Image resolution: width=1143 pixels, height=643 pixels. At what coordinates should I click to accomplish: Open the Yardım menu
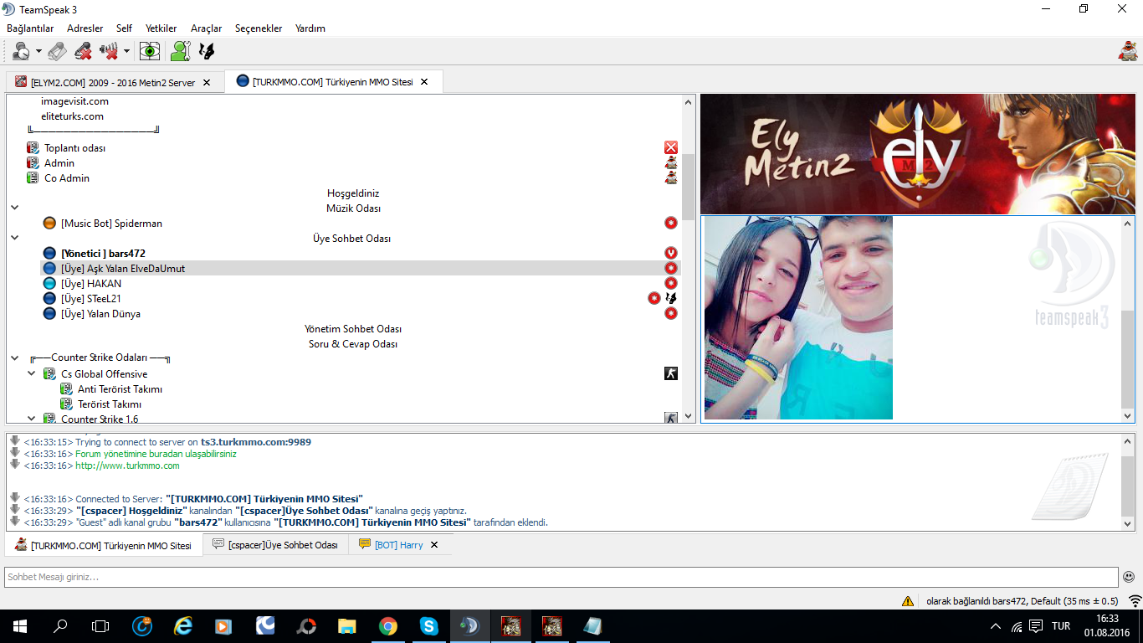pyautogui.click(x=310, y=28)
